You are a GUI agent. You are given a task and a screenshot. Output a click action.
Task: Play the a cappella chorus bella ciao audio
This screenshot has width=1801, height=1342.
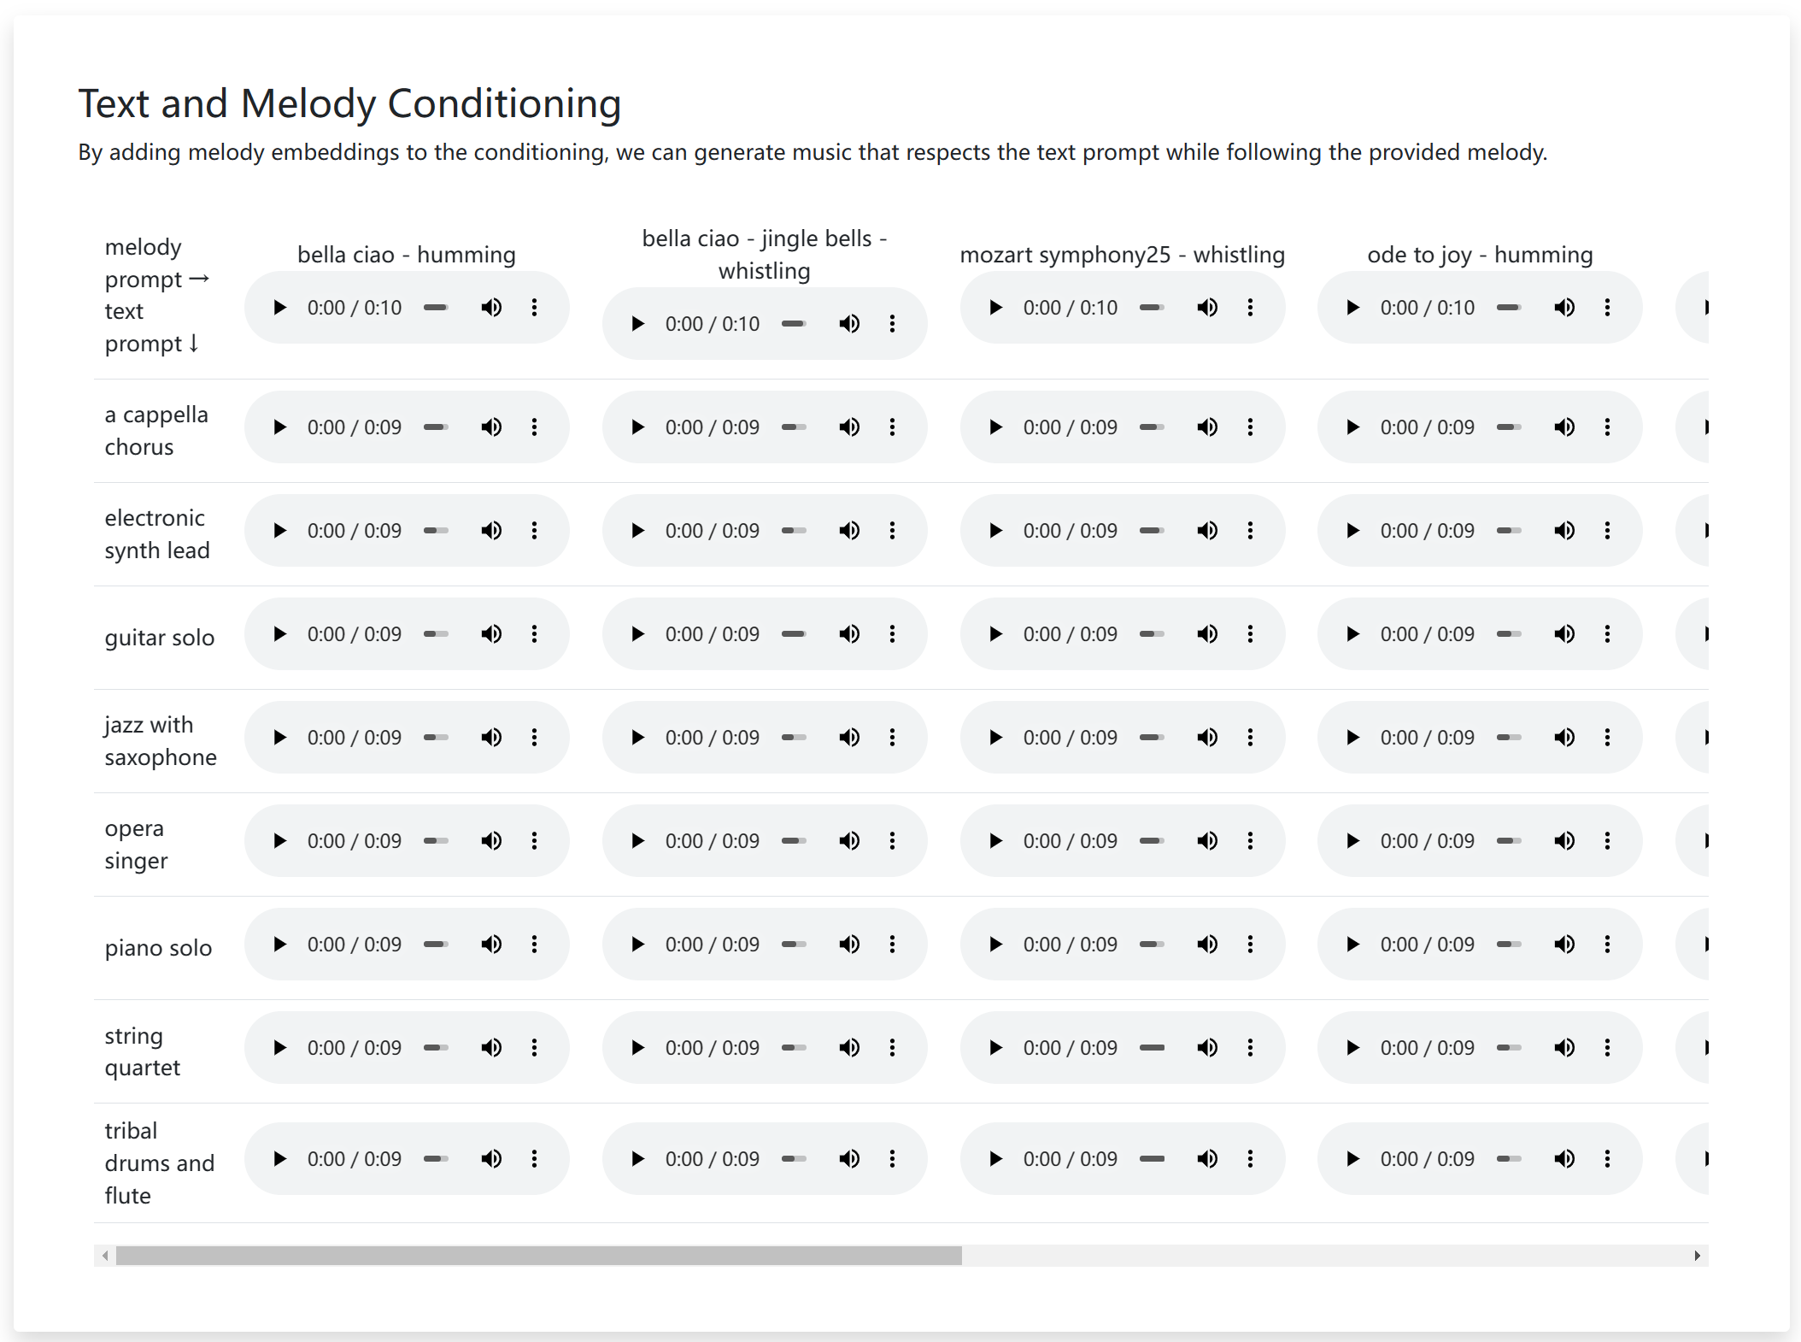(x=279, y=427)
